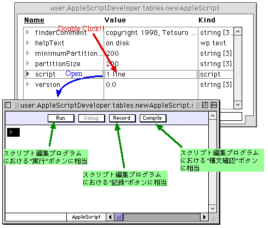Screen dimensions: 268x228
Task: Click the script window zoom box
Action: [205, 106]
